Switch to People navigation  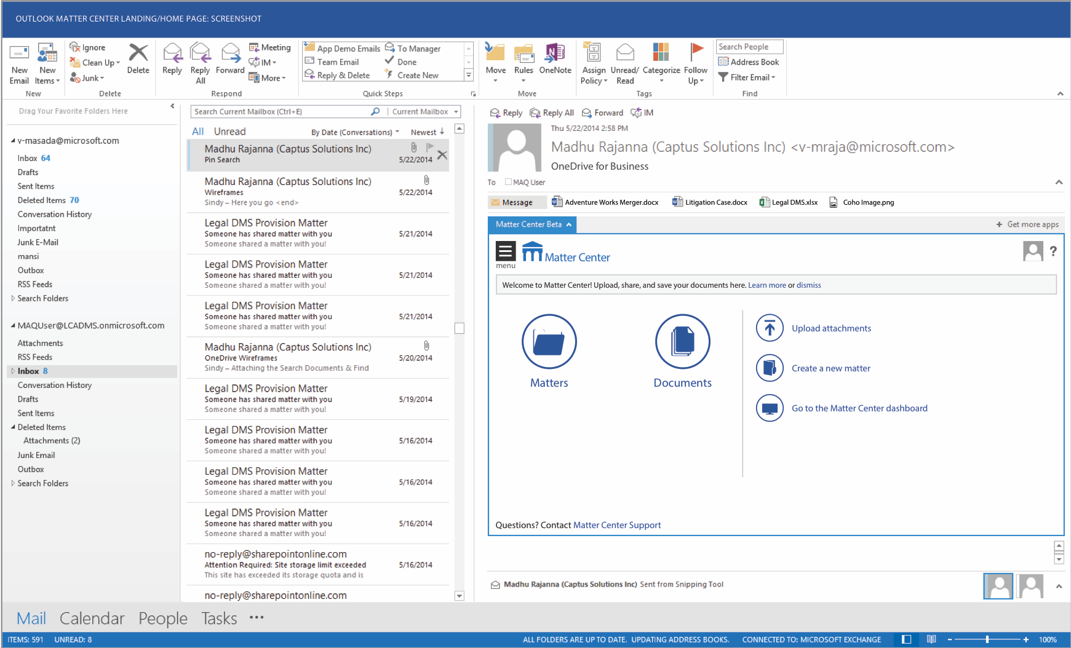(x=163, y=618)
